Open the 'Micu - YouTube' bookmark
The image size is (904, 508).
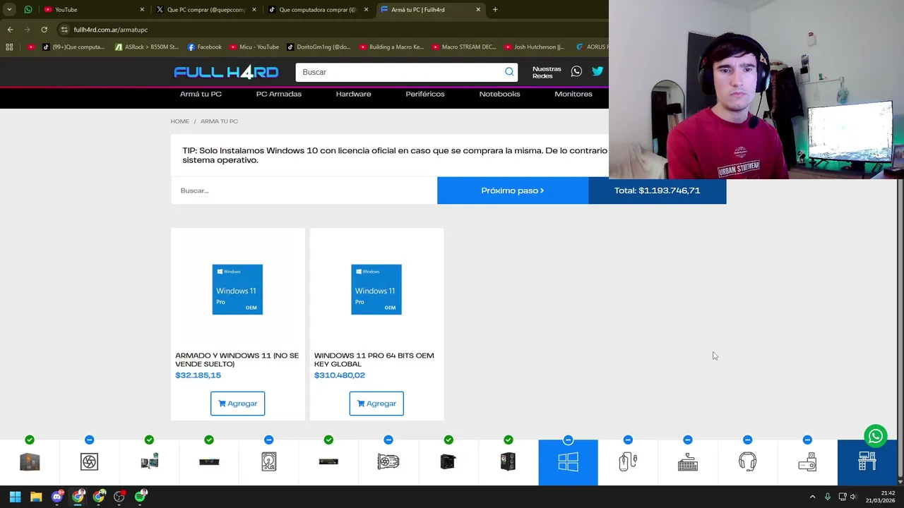point(254,47)
